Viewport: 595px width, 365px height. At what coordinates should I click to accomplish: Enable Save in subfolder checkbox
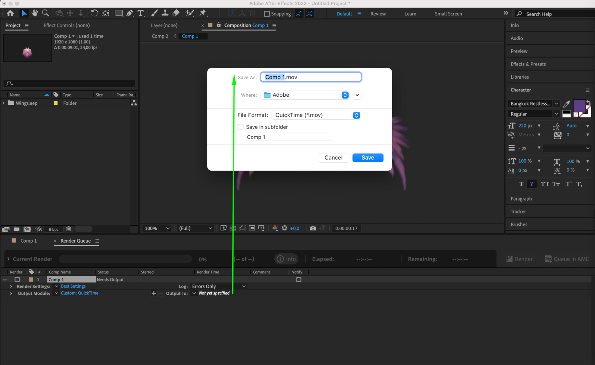pos(241,127)
